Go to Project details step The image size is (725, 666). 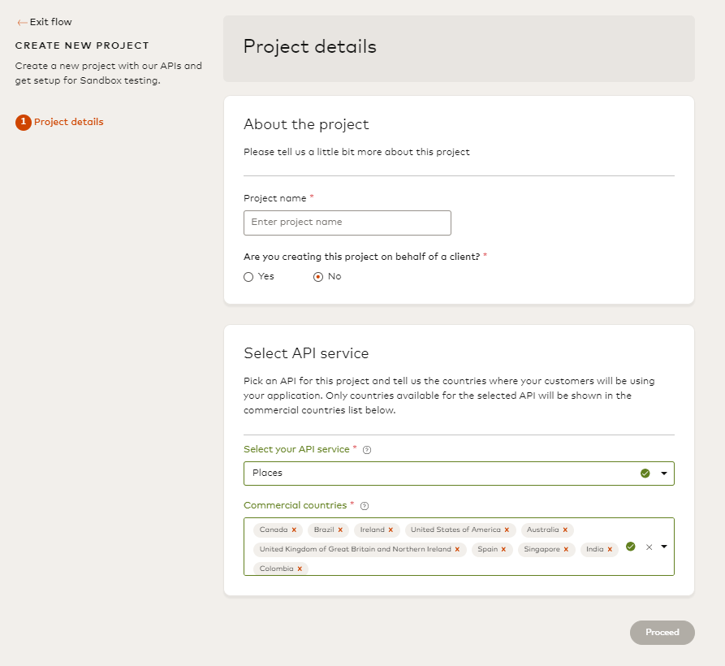pyautogui.click(x=68, y=123)
